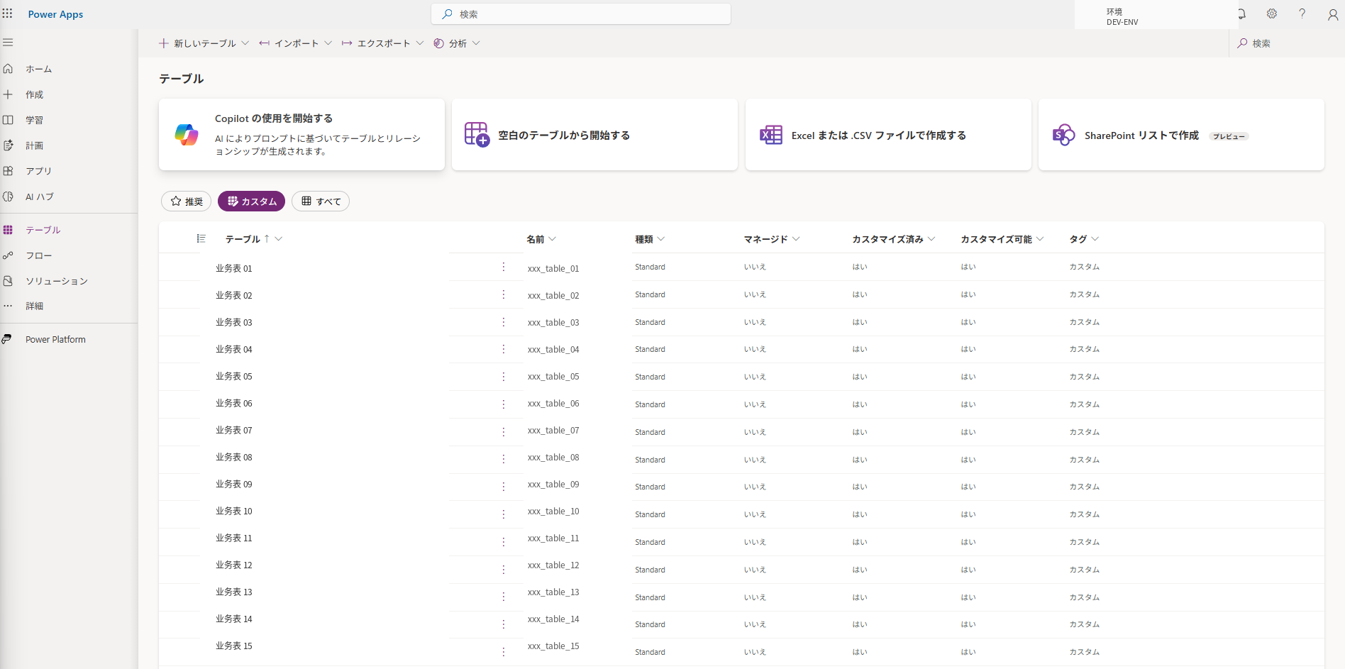This screenshot has width=1345, height=669.
Task: Choose SharePoint リストで作成 card
Action: pos(1181,135)
